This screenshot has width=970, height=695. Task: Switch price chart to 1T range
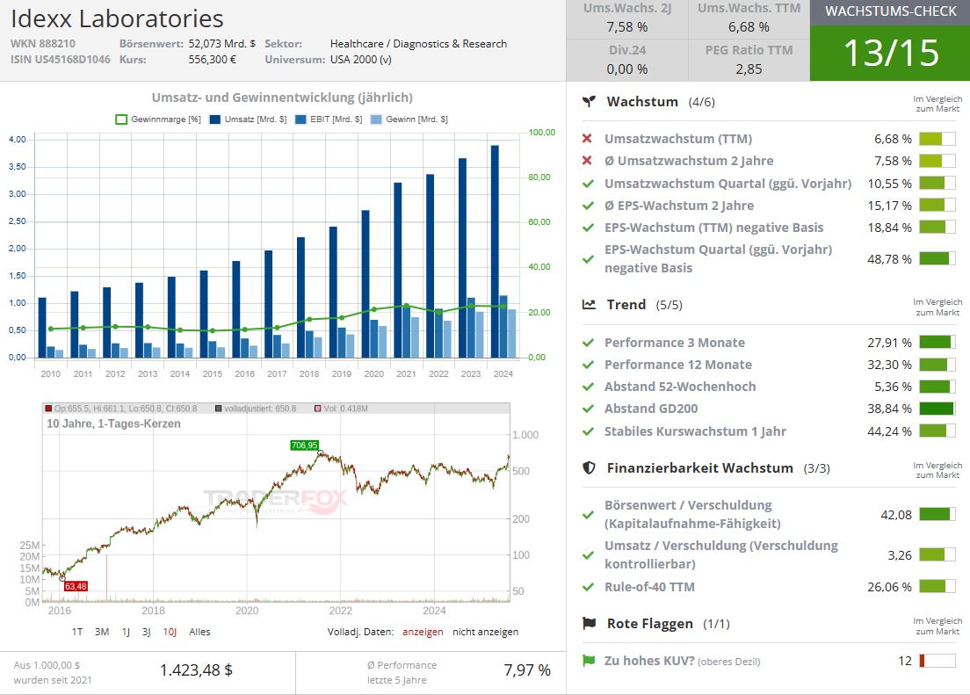pyautogui.click(x=76, y=632)
